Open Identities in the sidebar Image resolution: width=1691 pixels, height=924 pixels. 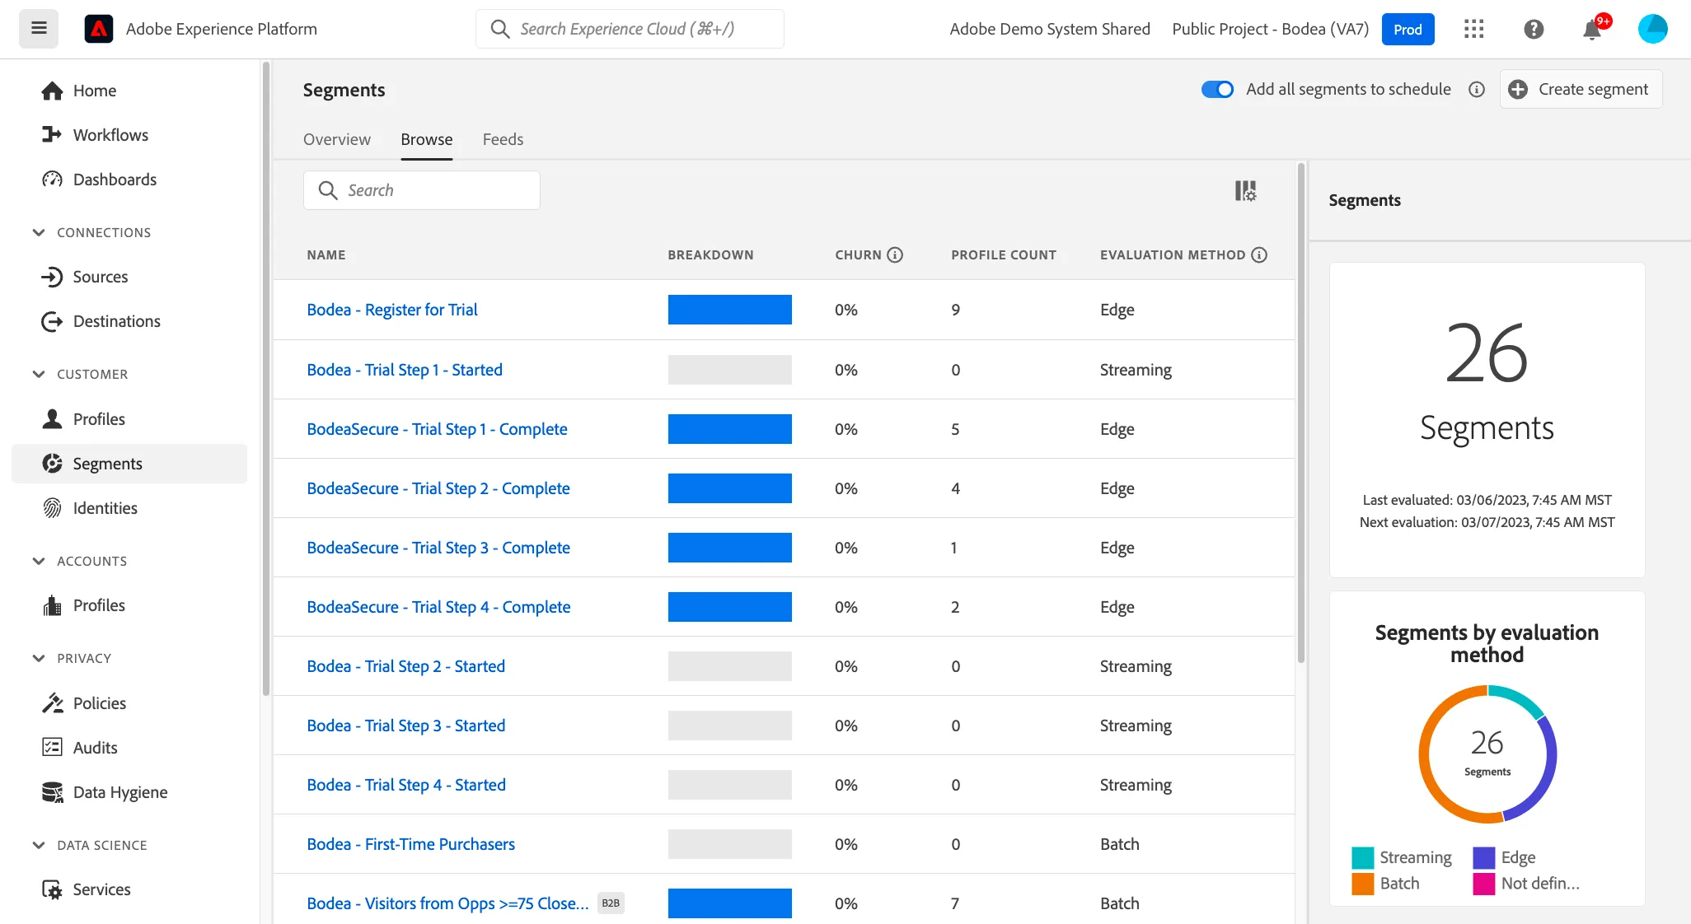coord(130,508)
